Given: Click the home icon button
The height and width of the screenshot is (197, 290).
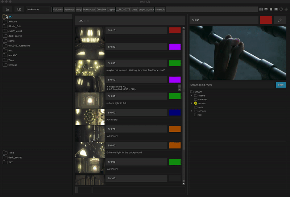Looking at the screenshot, I should [x=7, y=9].
